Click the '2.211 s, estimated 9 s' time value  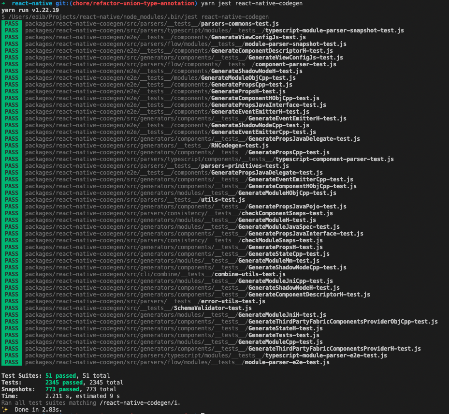[x=83, y=396]
